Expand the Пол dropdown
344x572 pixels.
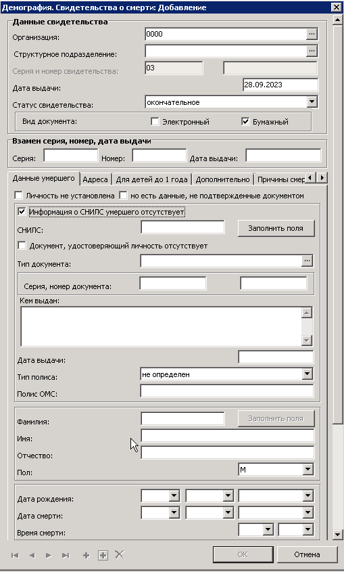(x=308, y=470)
